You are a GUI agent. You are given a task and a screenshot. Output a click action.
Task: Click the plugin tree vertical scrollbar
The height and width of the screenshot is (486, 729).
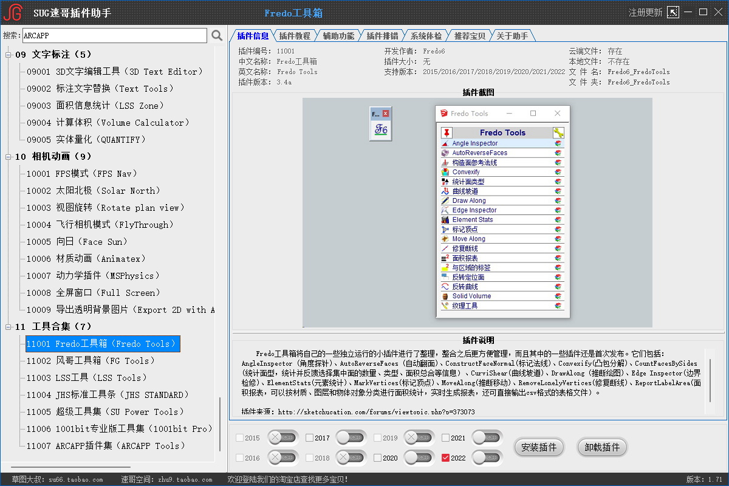point(220,425)
